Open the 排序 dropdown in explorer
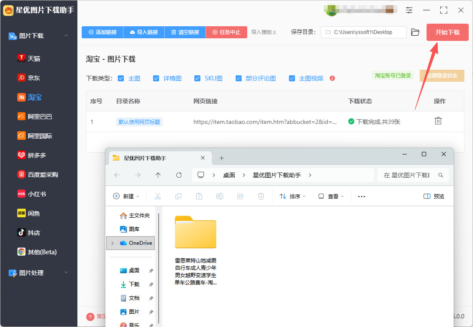 click(292, 196)
